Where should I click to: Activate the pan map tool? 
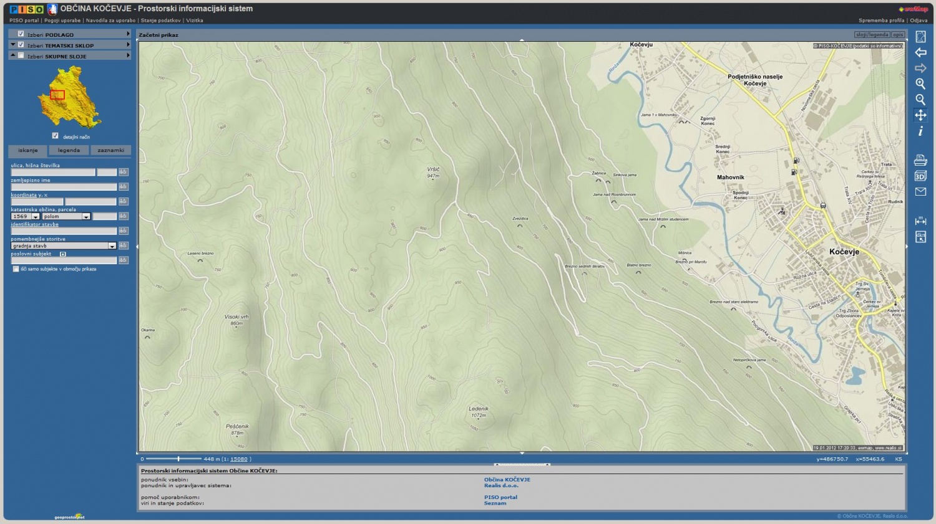click(920, 115)
